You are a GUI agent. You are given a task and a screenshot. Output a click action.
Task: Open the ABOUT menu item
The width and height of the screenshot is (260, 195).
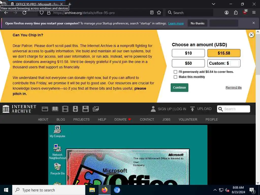click(43, 120)
